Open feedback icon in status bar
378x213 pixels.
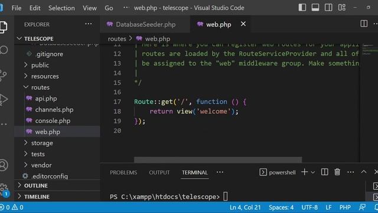pyautogui.click(x=362, y=207)
